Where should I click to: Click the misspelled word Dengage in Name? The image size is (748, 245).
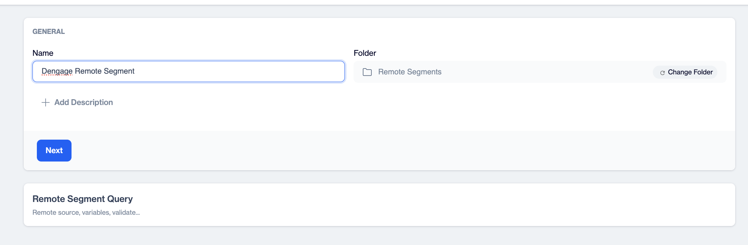coord(57,71)
